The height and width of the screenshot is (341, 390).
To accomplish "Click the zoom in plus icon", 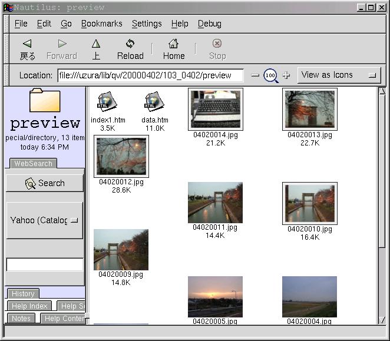I will (286, 75).
